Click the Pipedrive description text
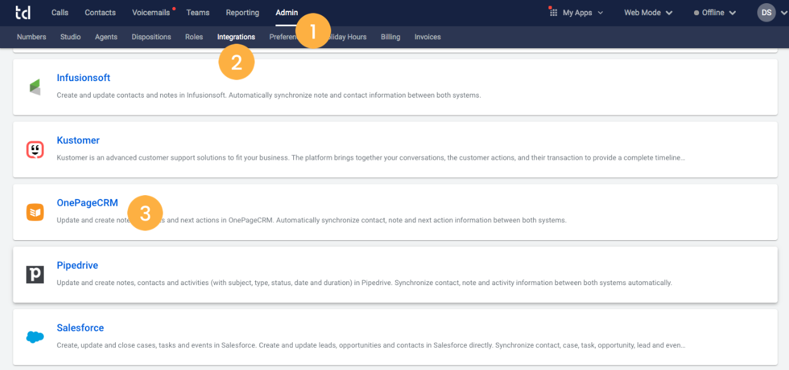 pos(364,283)
